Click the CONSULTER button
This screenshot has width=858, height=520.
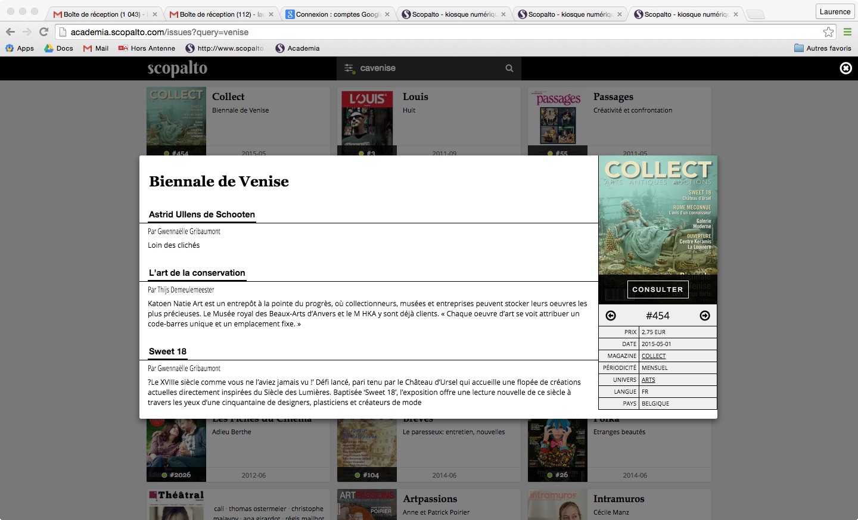[x=658, y=289]
